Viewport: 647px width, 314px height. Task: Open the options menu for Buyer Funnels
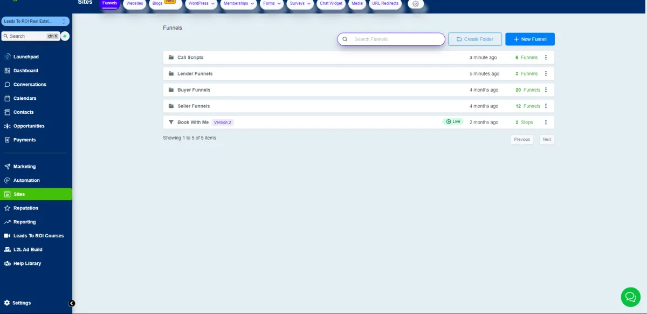pyautogui.click(x=546, y=90)
